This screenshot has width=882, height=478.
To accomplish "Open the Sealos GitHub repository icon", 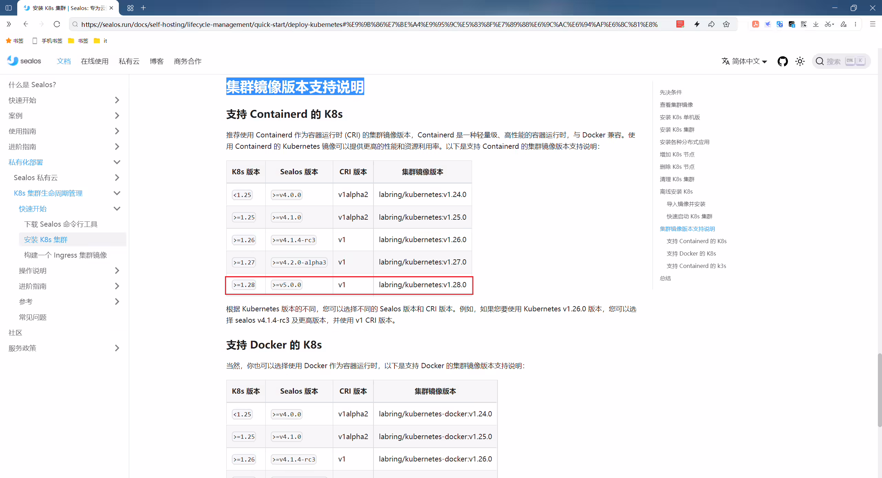I will [782, 61].
